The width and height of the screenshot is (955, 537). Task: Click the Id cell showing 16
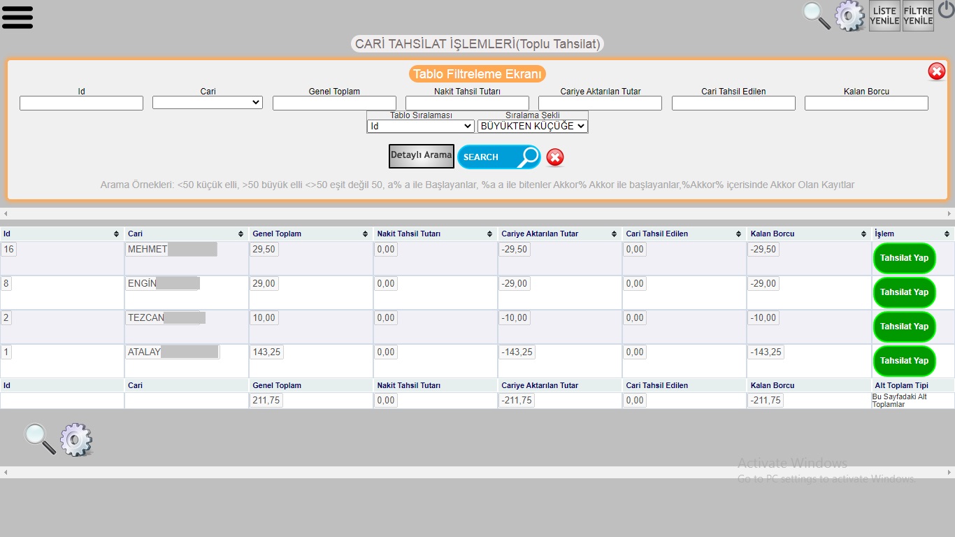pyautogui.click(x=8, y=249)
